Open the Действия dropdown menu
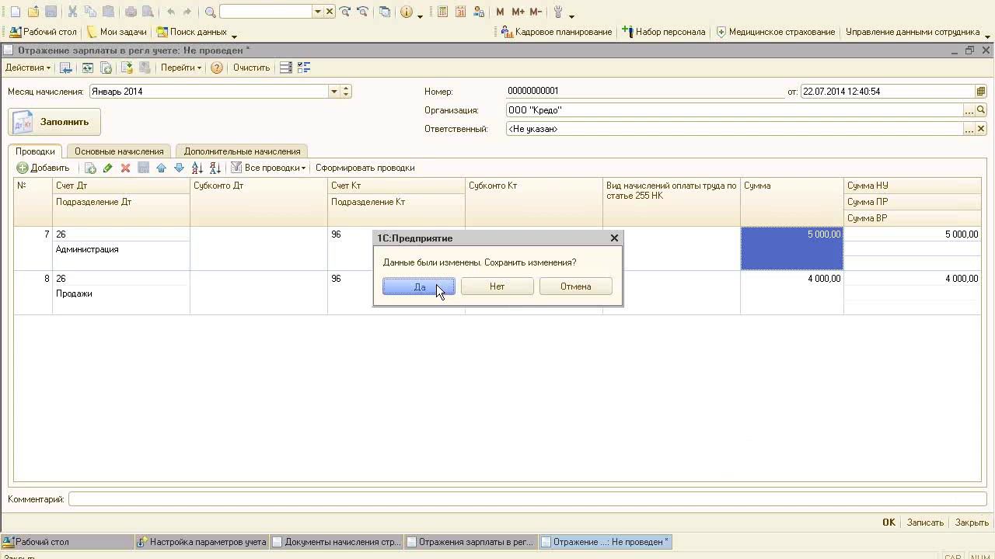The height and width of the screenshot is (559, 995). tap(28, 68)
